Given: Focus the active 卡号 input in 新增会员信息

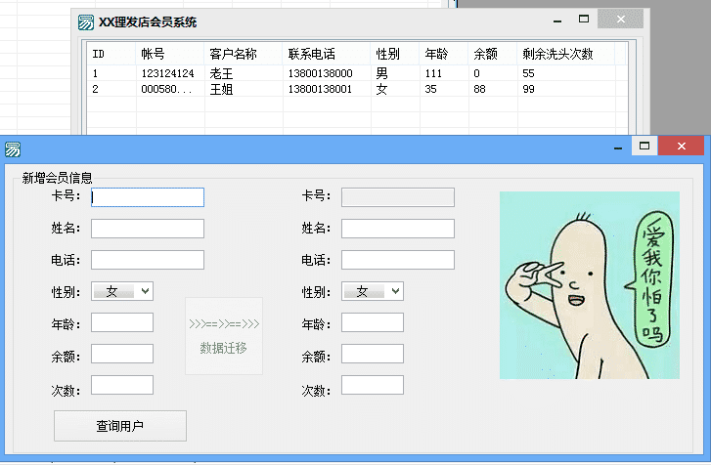Looking at the screenshot, I should [x=148, y=197].
